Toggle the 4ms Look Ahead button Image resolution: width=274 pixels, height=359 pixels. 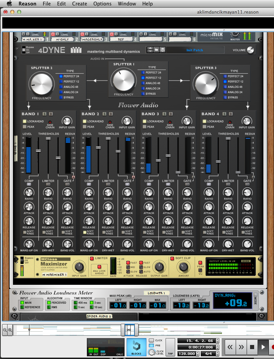(x=99, y=267)
